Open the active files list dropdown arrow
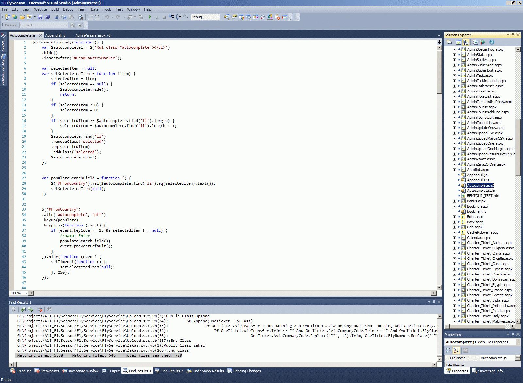 [x=439, y=35]
